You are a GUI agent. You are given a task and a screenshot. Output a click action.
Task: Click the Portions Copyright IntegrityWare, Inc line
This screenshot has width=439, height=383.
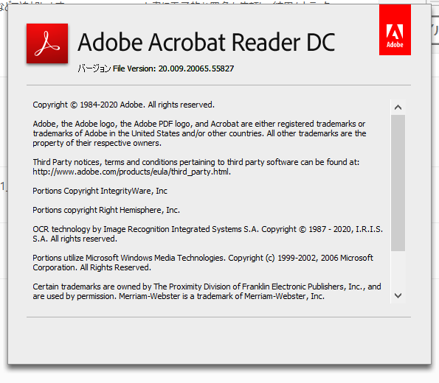tap(100, 191)
